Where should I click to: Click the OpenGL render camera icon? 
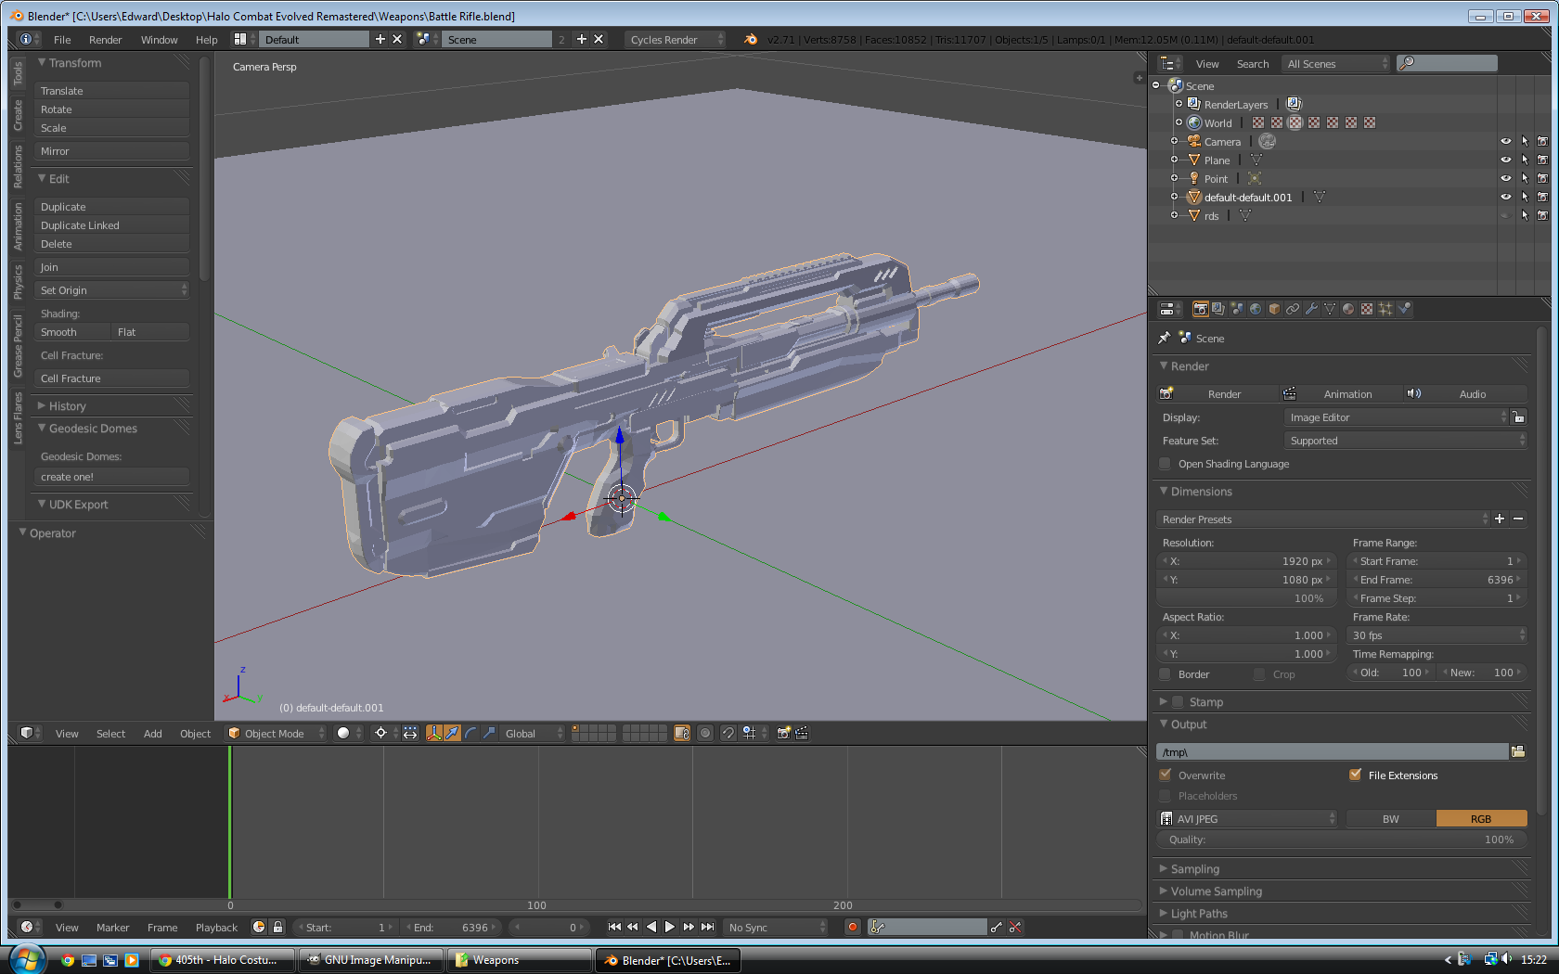[x=783, y=733]
